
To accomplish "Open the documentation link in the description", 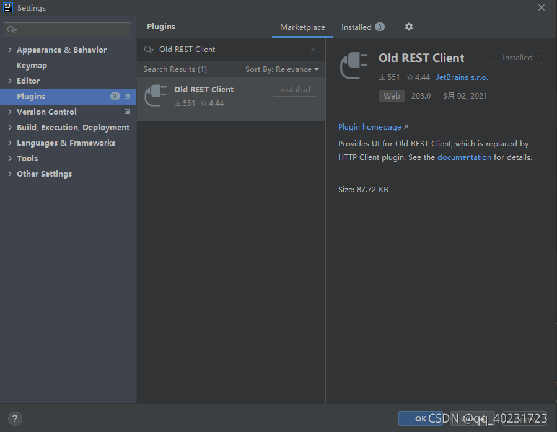I will pyautogui.click(x=464, y=157).
